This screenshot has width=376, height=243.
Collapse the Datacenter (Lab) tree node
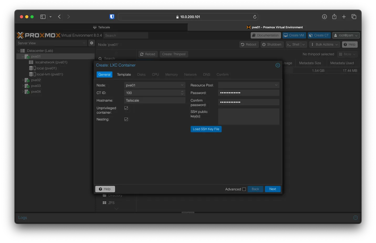coord(19,51)
